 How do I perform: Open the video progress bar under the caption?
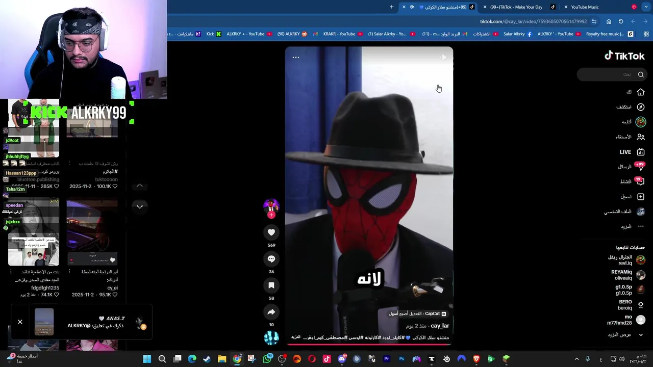pyautogui.click(x=369, y=344)
